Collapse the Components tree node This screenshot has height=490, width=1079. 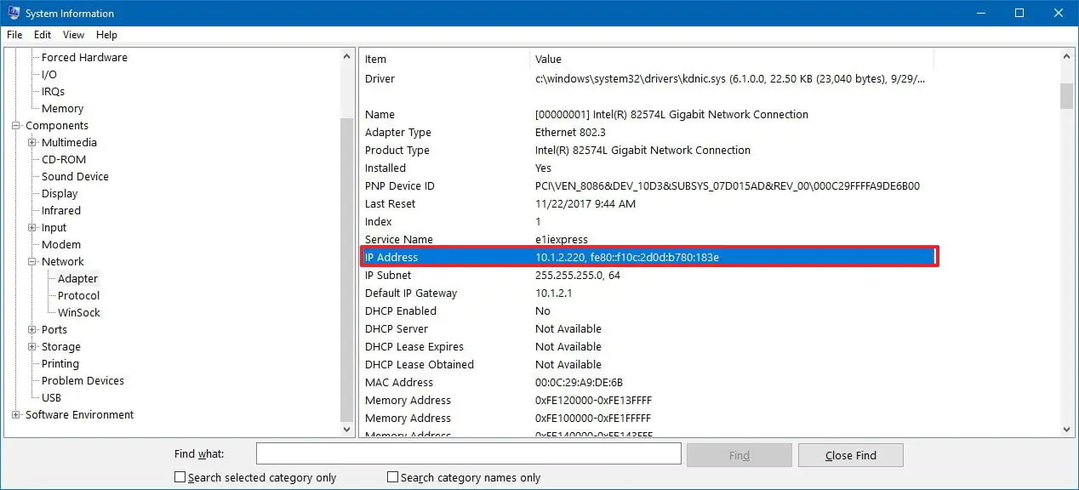(16, 126)
